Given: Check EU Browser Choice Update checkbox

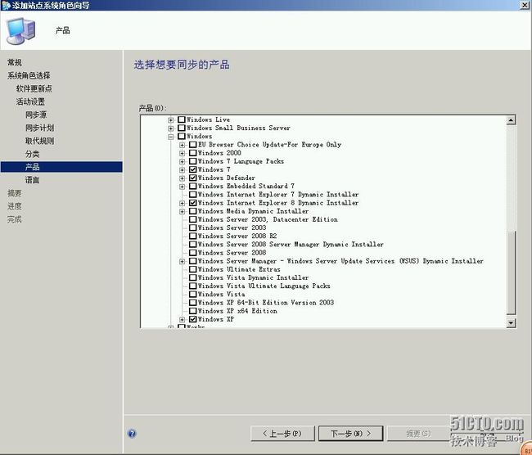Looking at the screenshot, I should coord(193,145).
